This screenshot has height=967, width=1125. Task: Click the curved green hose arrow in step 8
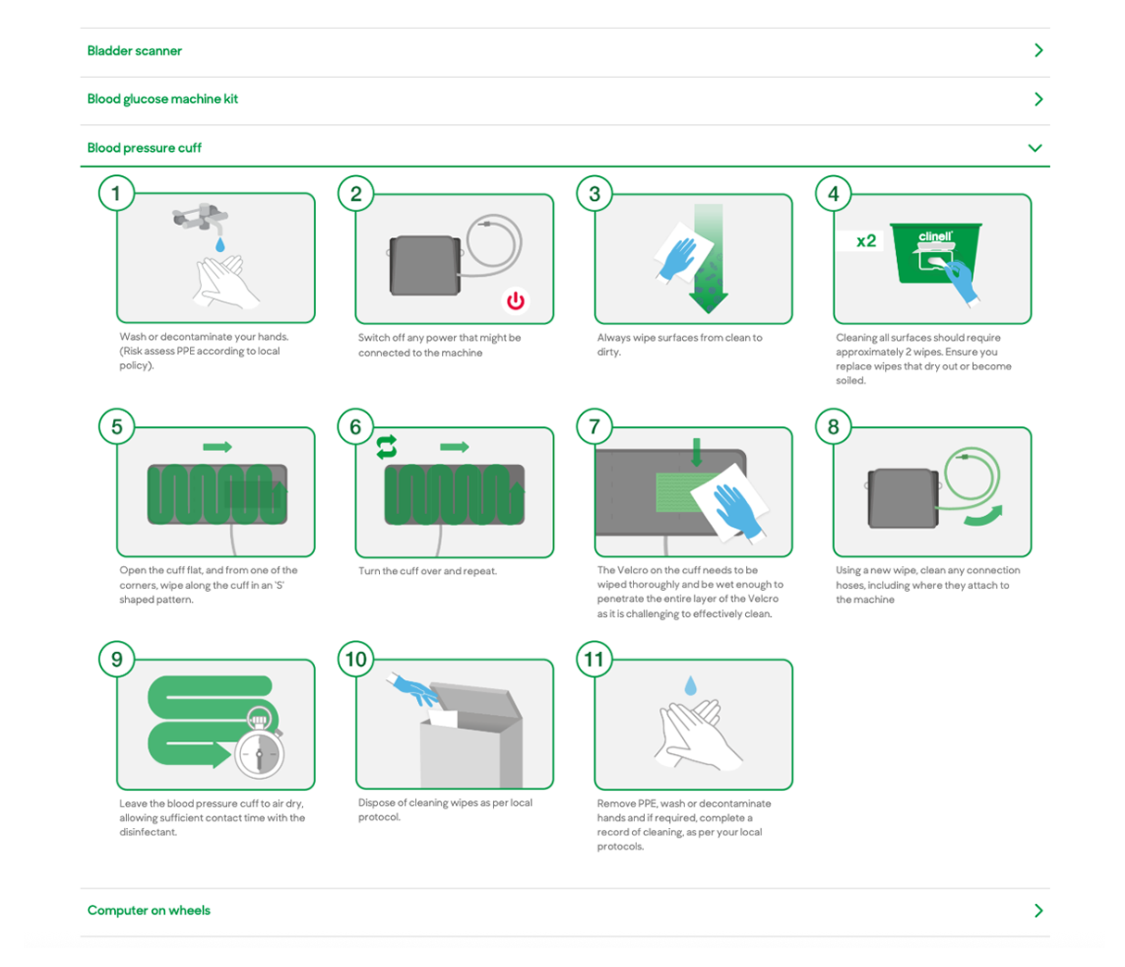(x=982, y=517)
